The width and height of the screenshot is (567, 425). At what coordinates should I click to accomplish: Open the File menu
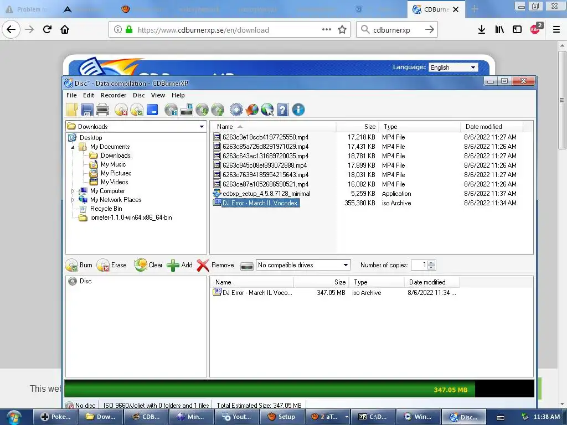point(71,95)
